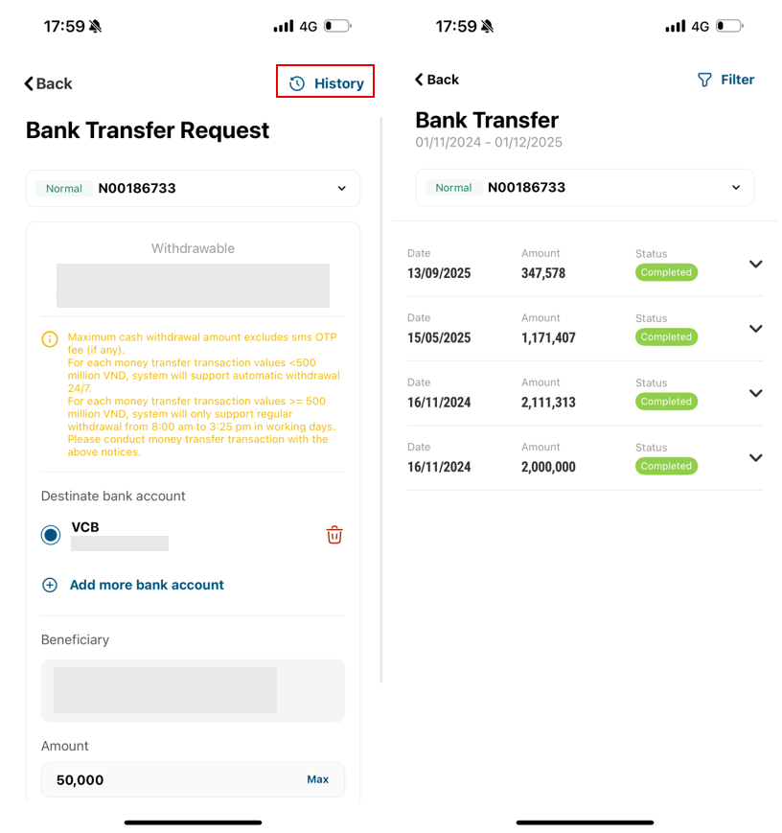782x833 pixels.
Task: Expand the 2,000,000 transaction row
Action: click(755, 457)
